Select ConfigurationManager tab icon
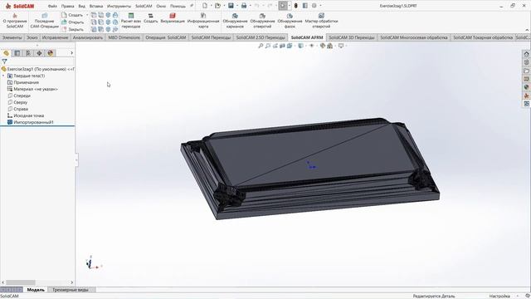Image resolution: width=531 pixels, height=299 pixels. click(x=28, y=53)
